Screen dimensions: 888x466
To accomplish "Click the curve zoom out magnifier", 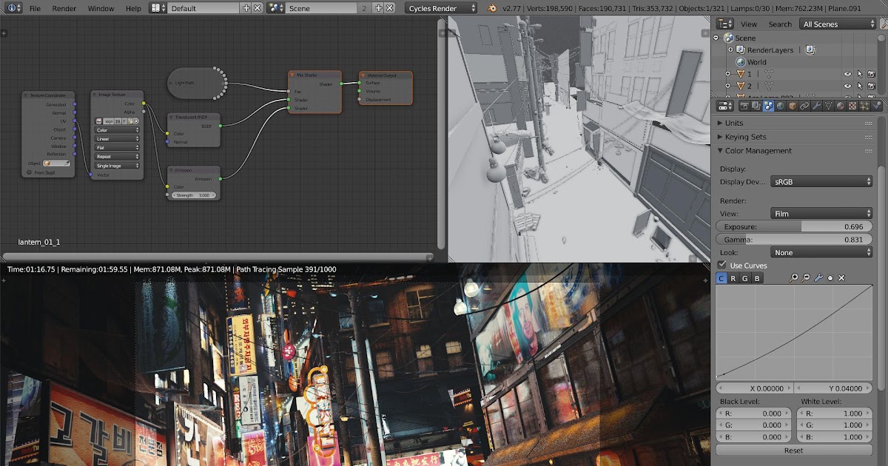I will (806, 278).
